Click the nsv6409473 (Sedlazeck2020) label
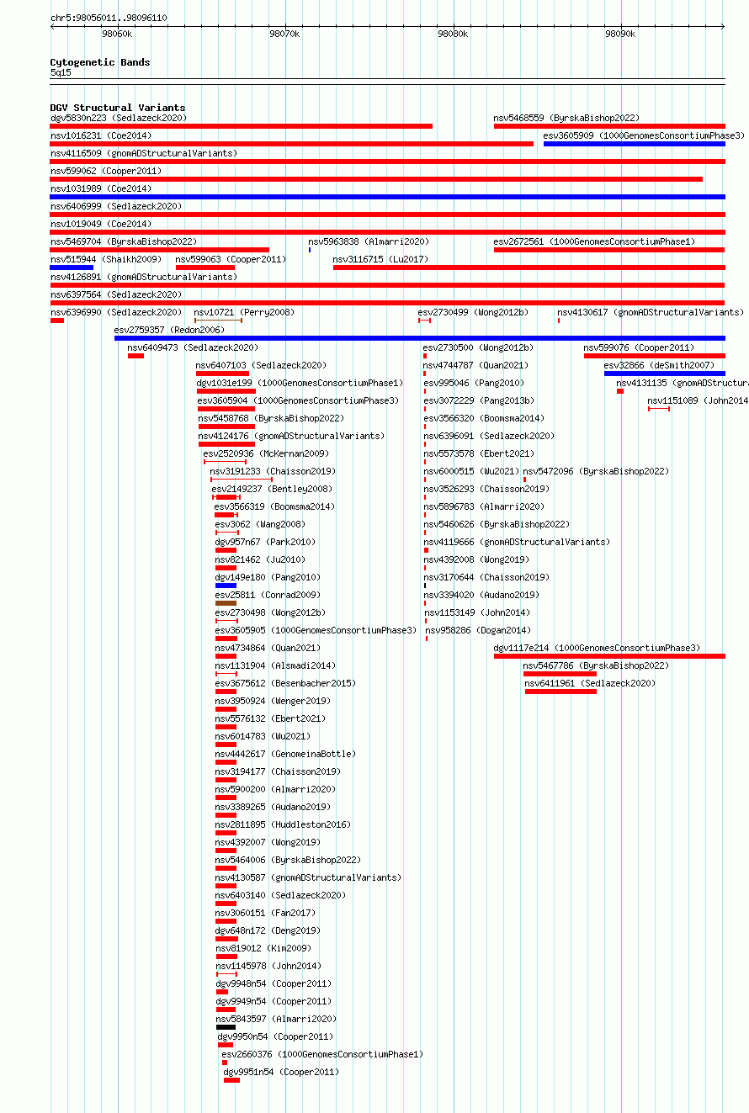749x1113 pixels. pos(194,348)
